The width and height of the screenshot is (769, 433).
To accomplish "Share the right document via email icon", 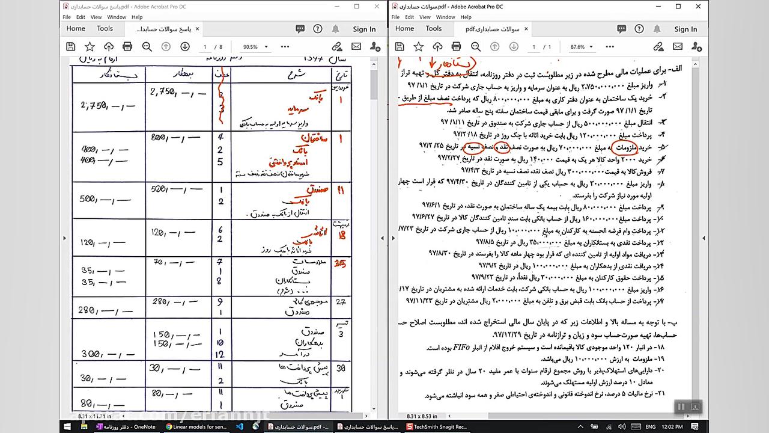I will [678, 47].
